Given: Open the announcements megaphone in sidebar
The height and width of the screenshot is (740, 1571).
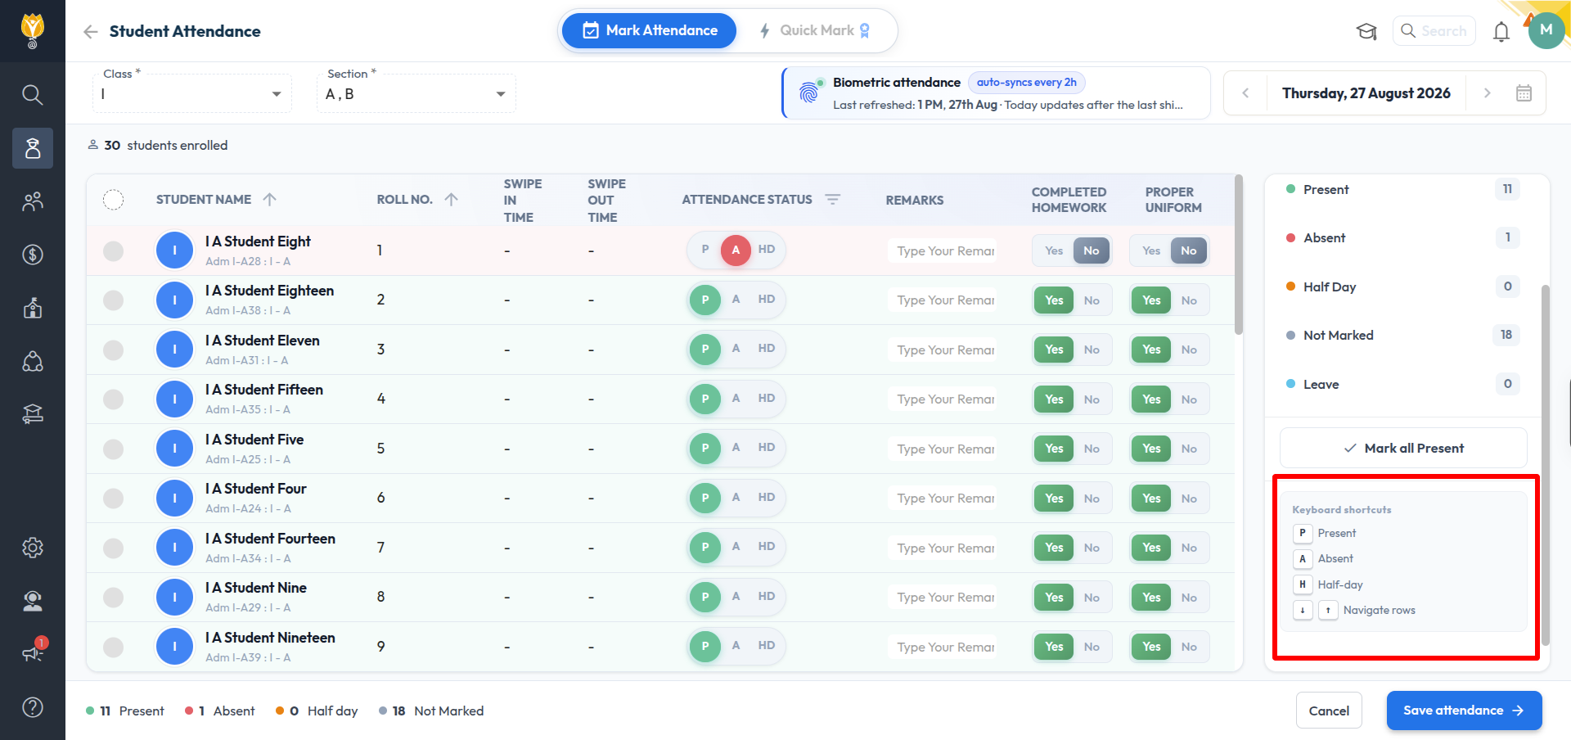Looking at the screenshot, I should point(33,652).
